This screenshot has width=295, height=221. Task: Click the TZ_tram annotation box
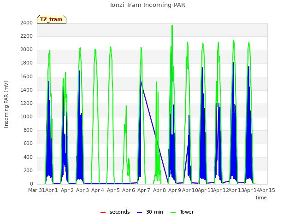pyautogui.click(x=52, y=19)
